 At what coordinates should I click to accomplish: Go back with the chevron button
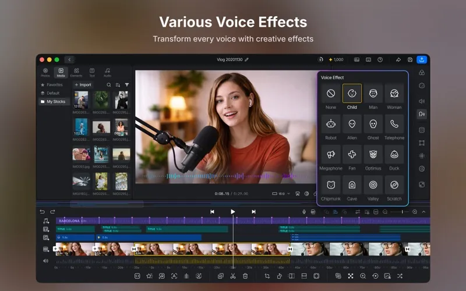[69, 60]
